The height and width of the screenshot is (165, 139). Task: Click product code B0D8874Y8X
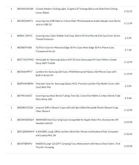pyautogui.click(x=25, y=47)
